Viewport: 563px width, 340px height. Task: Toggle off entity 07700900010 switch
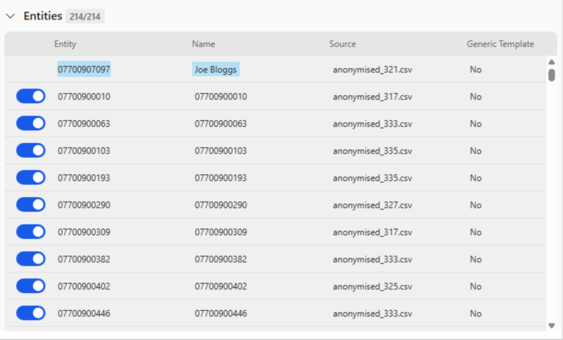(x=31, y=97)
